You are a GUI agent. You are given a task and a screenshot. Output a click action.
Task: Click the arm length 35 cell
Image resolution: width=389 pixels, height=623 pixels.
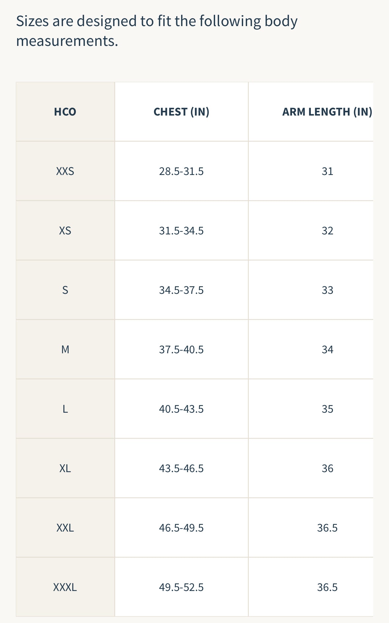[327, 409]
